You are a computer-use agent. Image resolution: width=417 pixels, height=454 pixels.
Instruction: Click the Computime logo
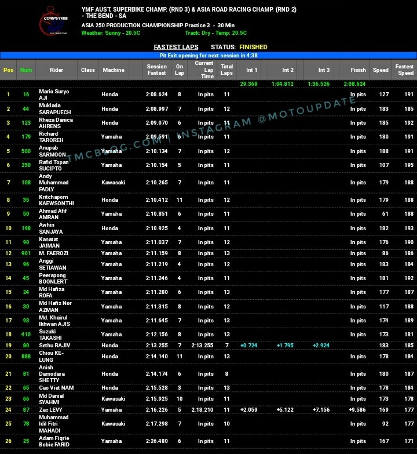[54, 21]
